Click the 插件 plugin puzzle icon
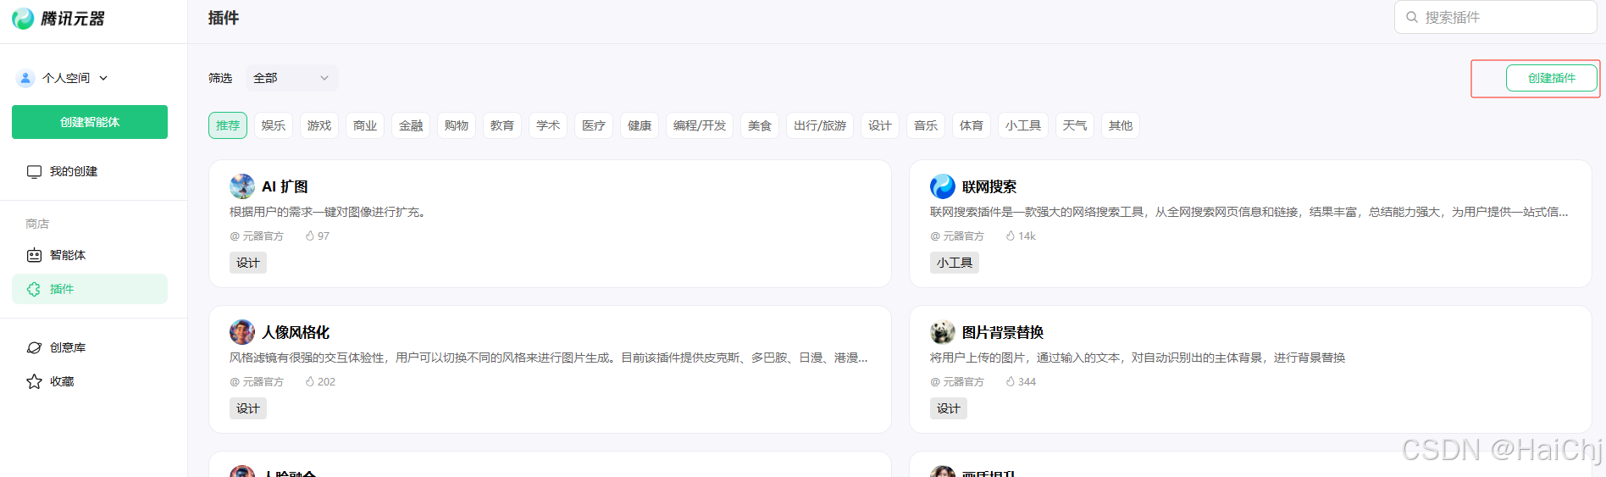 34,289
